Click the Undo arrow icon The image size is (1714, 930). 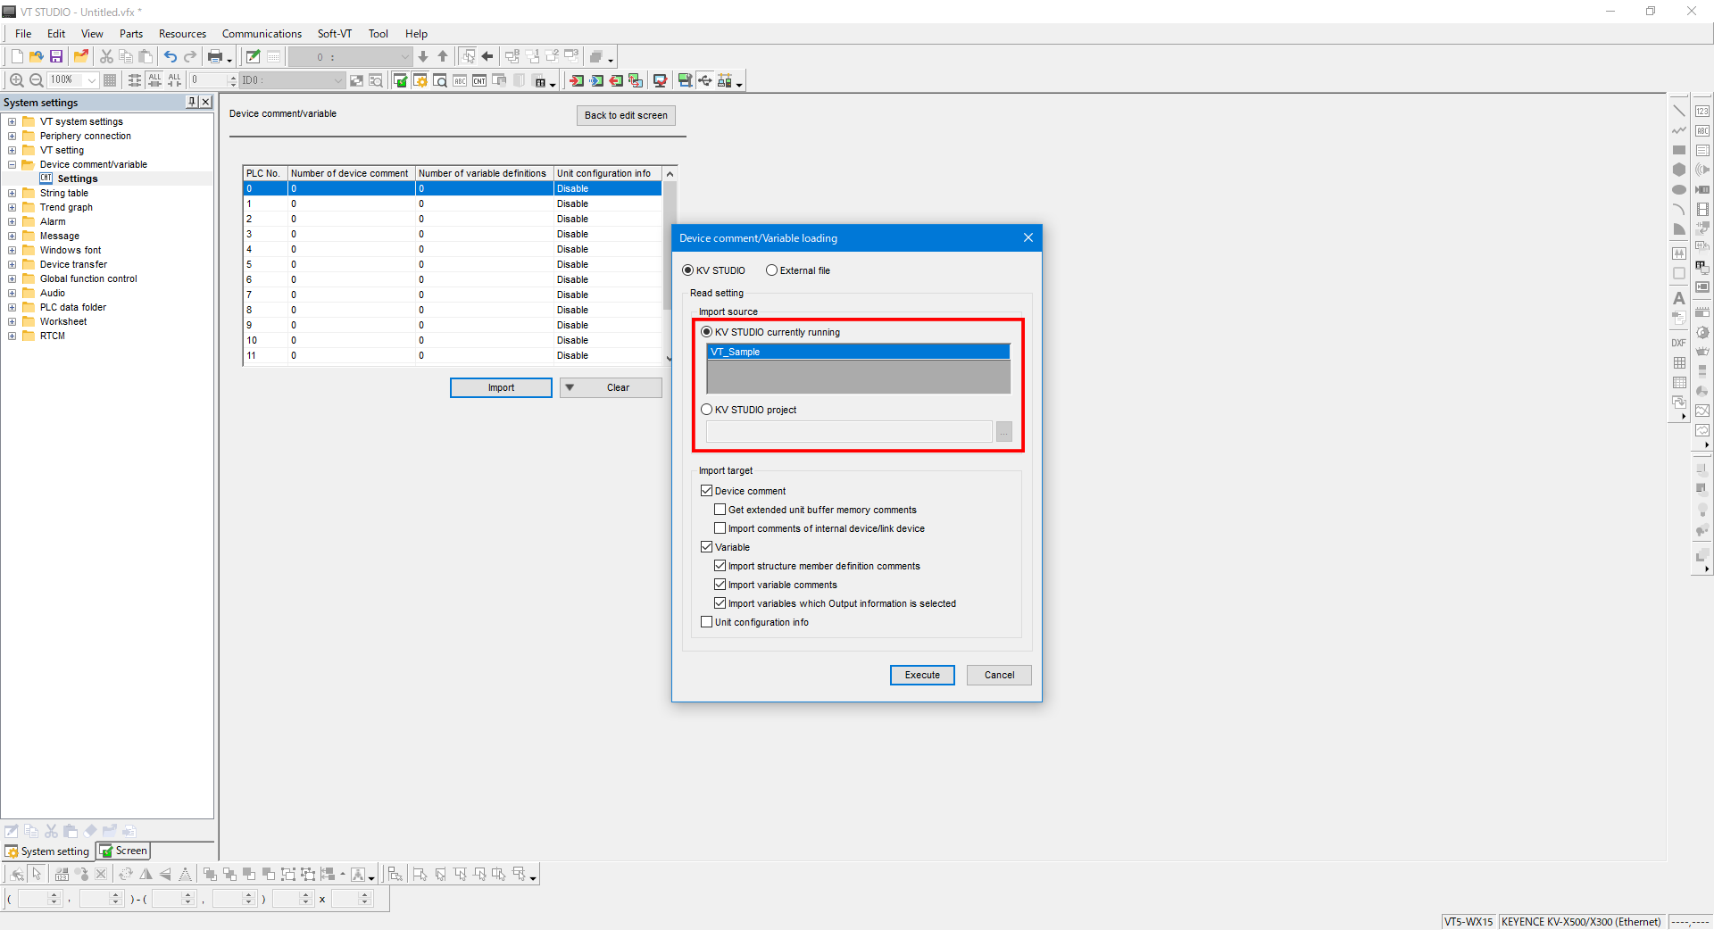pos(170,56)
